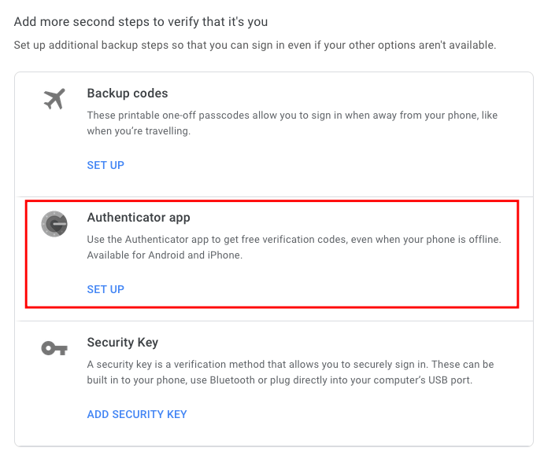This screenshot has width=544, height=455.
Task: Click the airplane icon beside Backup codes
Action: pyautogui.click(x=54, y=100)
